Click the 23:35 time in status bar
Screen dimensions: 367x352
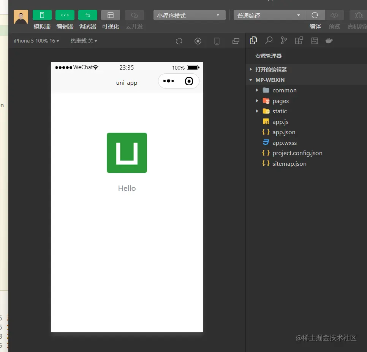tap(127, 67)
